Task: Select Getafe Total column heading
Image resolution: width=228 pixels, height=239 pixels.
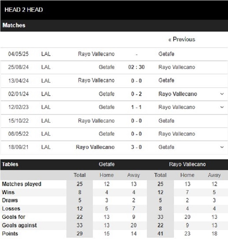Action: 79,175
